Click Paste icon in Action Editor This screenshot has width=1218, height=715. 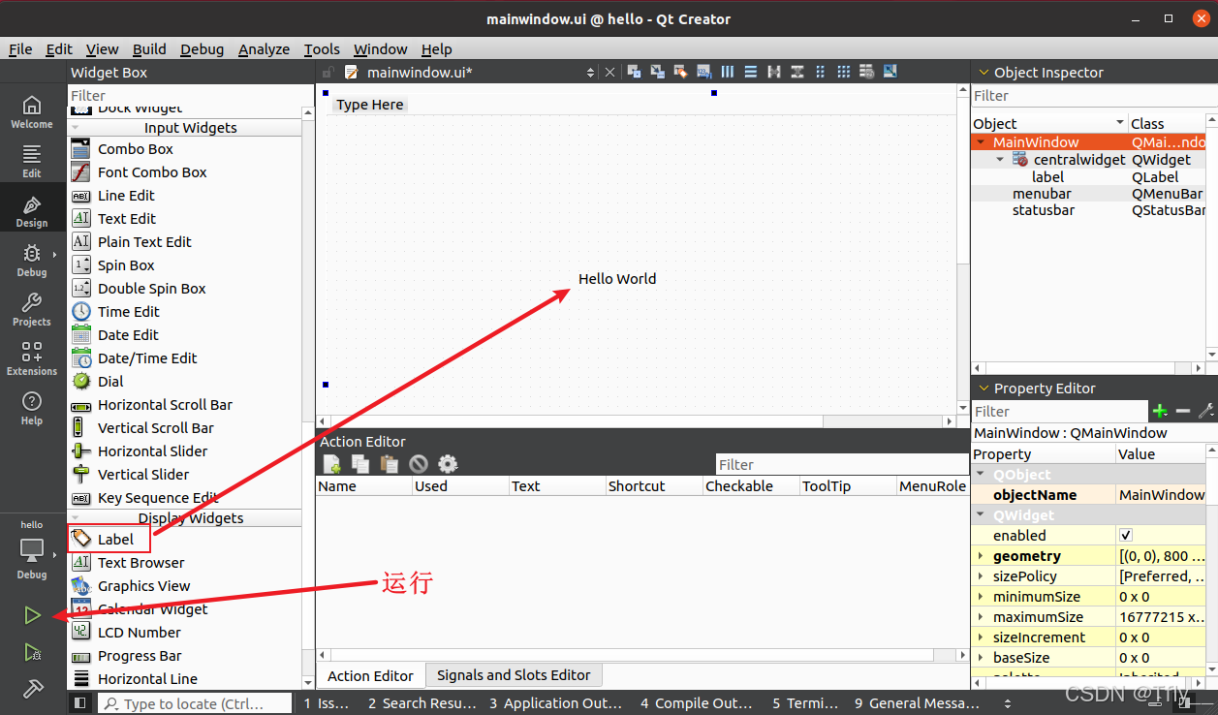pyautogui.click(x=390, y=464)
